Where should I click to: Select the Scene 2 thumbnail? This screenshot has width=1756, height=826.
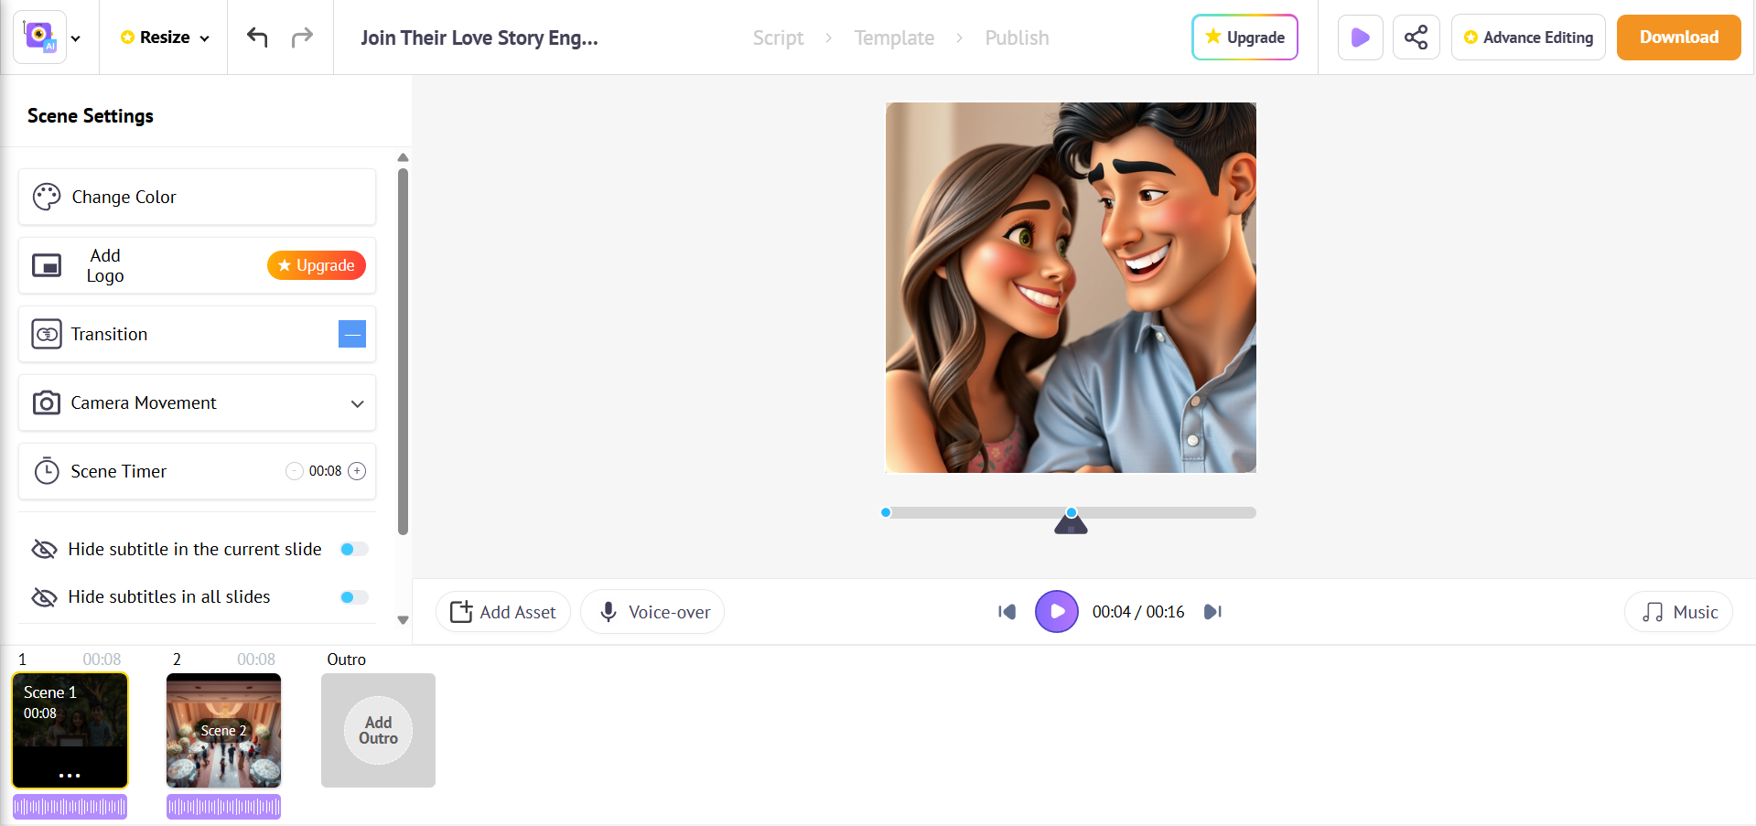(223, 730)
